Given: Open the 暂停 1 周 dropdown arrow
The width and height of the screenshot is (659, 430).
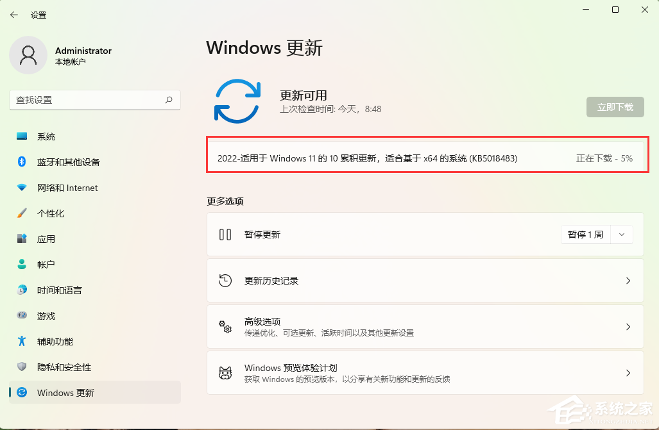Looking at the screenshot, I should [620, 235].
